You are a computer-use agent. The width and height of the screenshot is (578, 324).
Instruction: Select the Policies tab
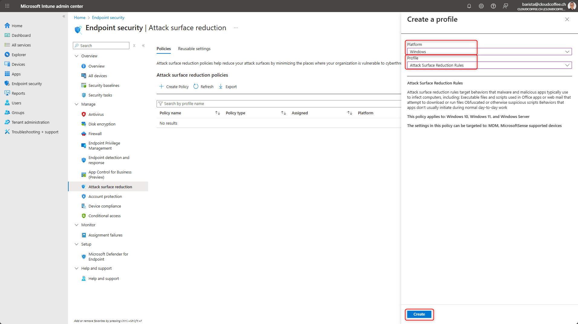point(164,49)
